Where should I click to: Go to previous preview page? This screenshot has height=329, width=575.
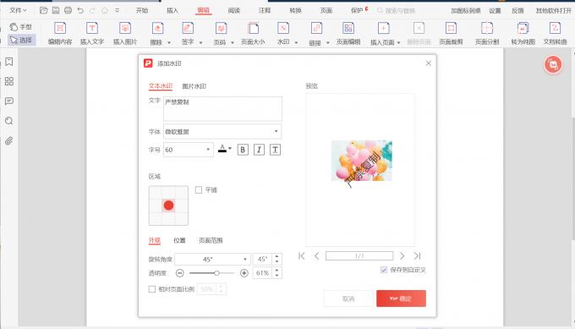317,255
